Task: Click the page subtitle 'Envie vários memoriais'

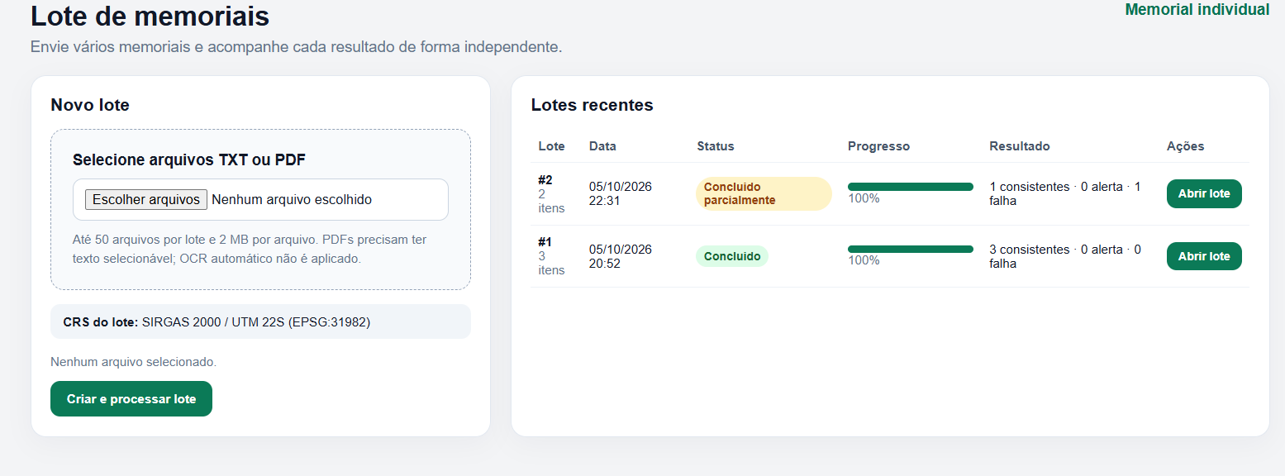Action: pos(297,47)
